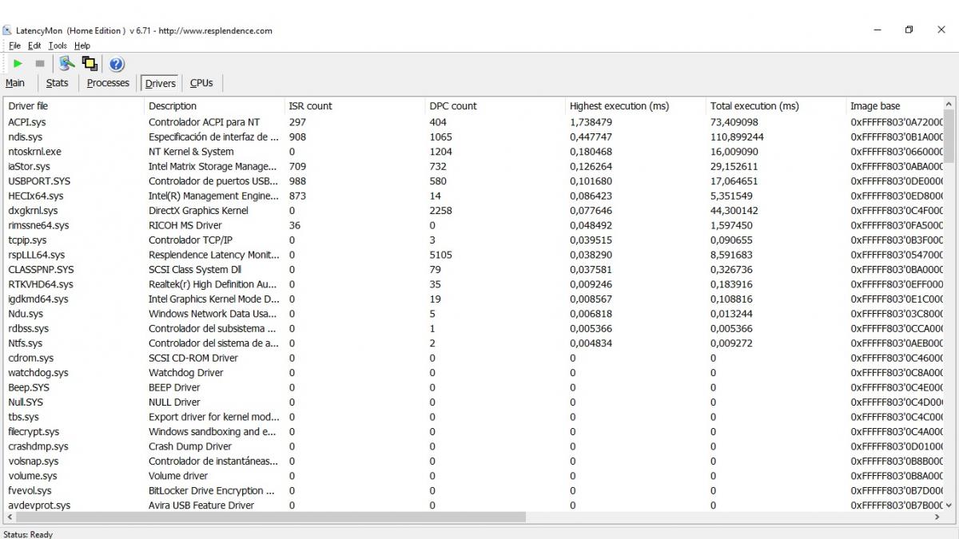Select the volume.sys row
This screenshot has height=539, width=959.
[474, 476]
